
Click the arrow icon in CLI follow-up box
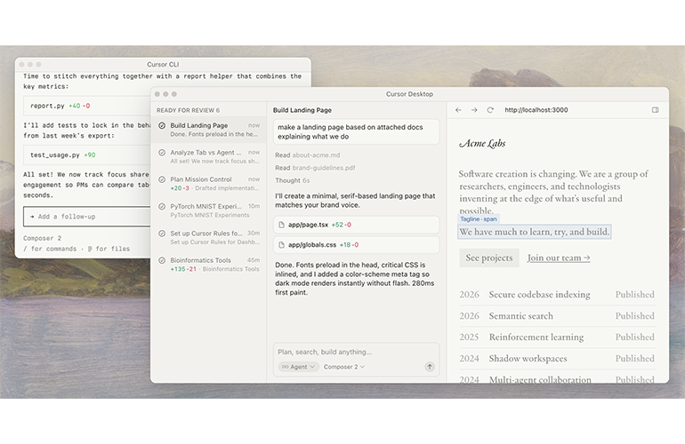point(32,217)
